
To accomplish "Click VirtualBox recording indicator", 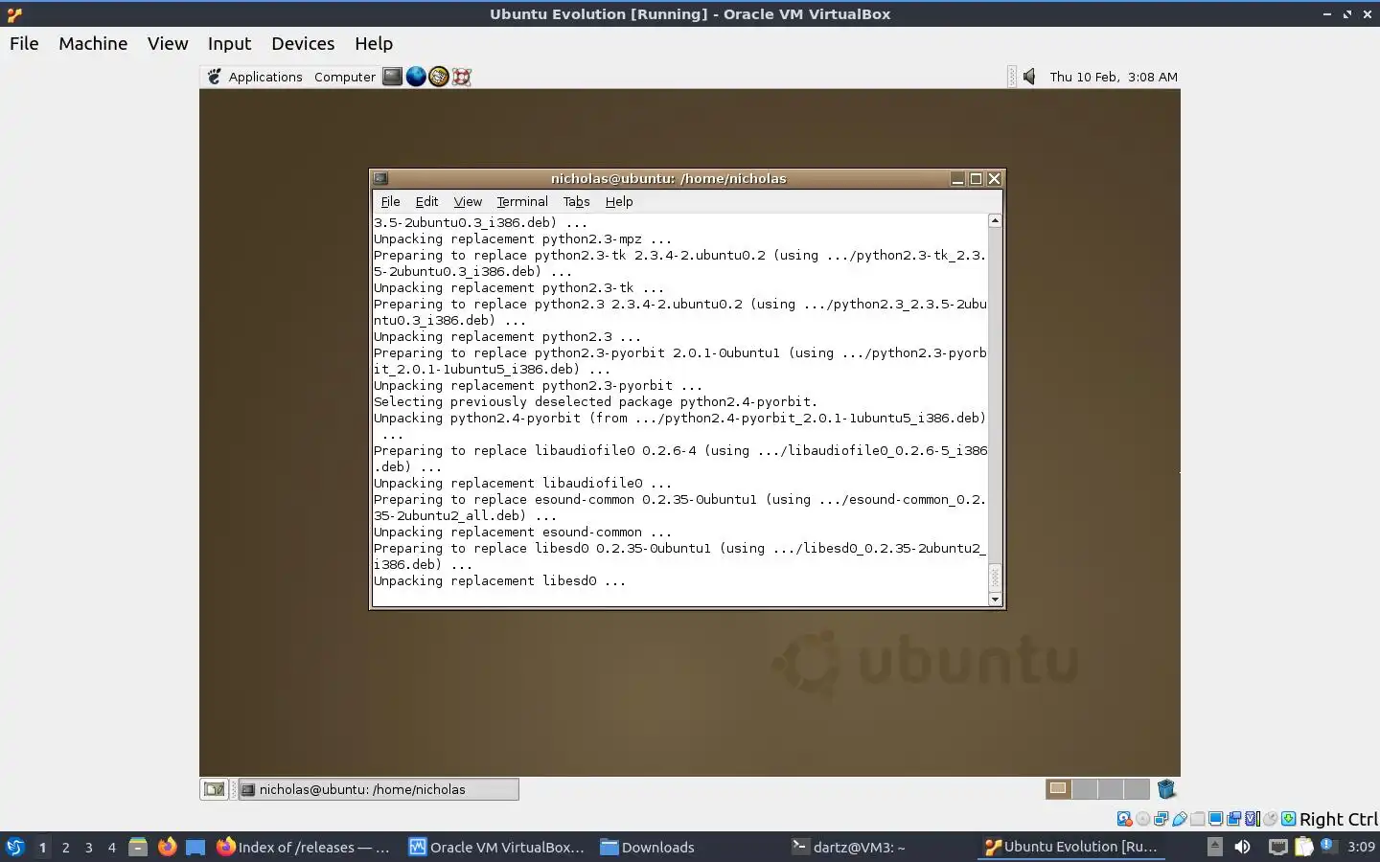I will 1234,819.
